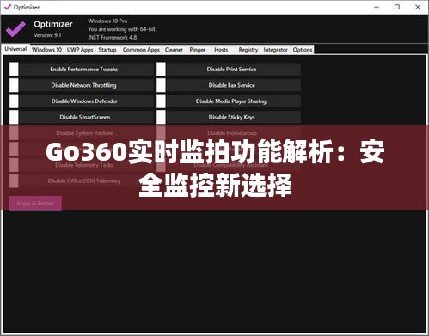The height and width of the screenshot is (336, 429).
Task: Toggle the Disable Network Throttling switch box
Action: (14, 85)
